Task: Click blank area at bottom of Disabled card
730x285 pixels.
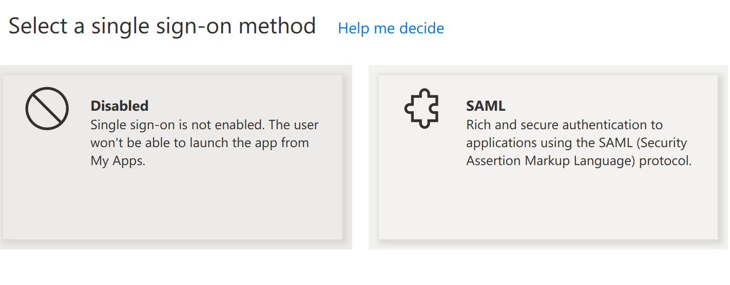Action: pos(172,210)
